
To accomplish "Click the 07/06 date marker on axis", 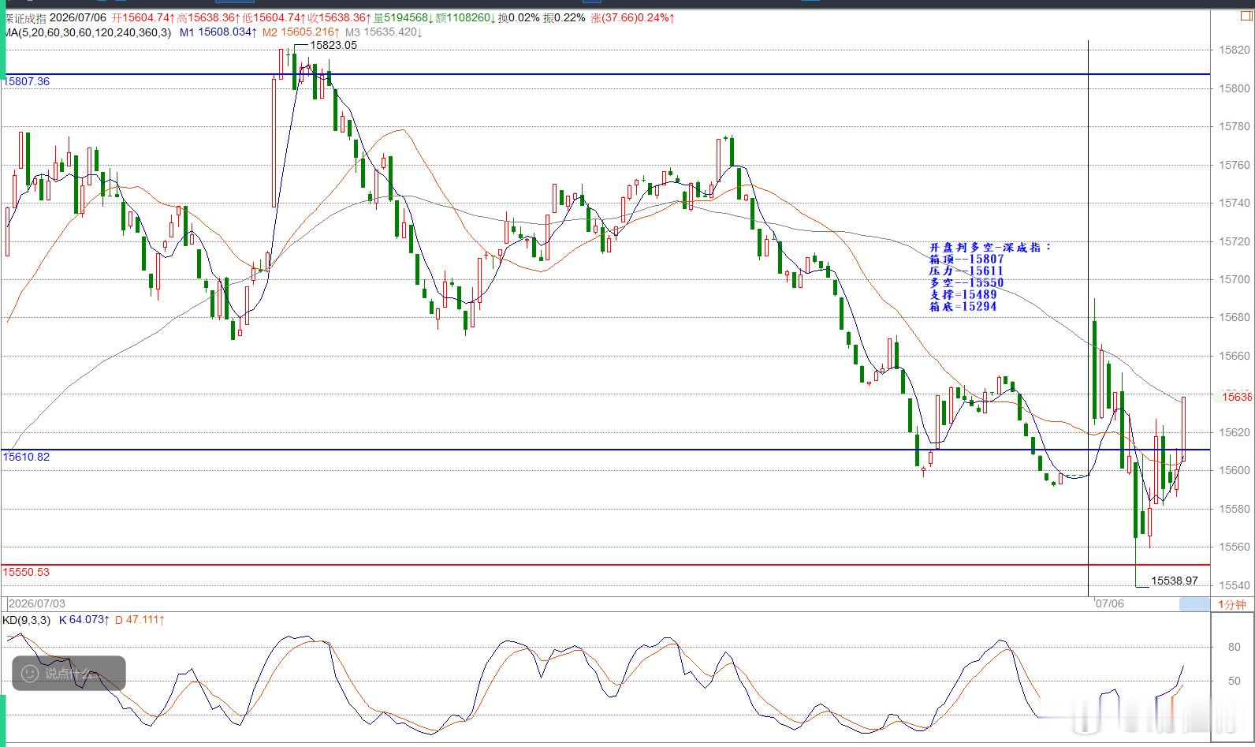I will tap(1109, 603).
